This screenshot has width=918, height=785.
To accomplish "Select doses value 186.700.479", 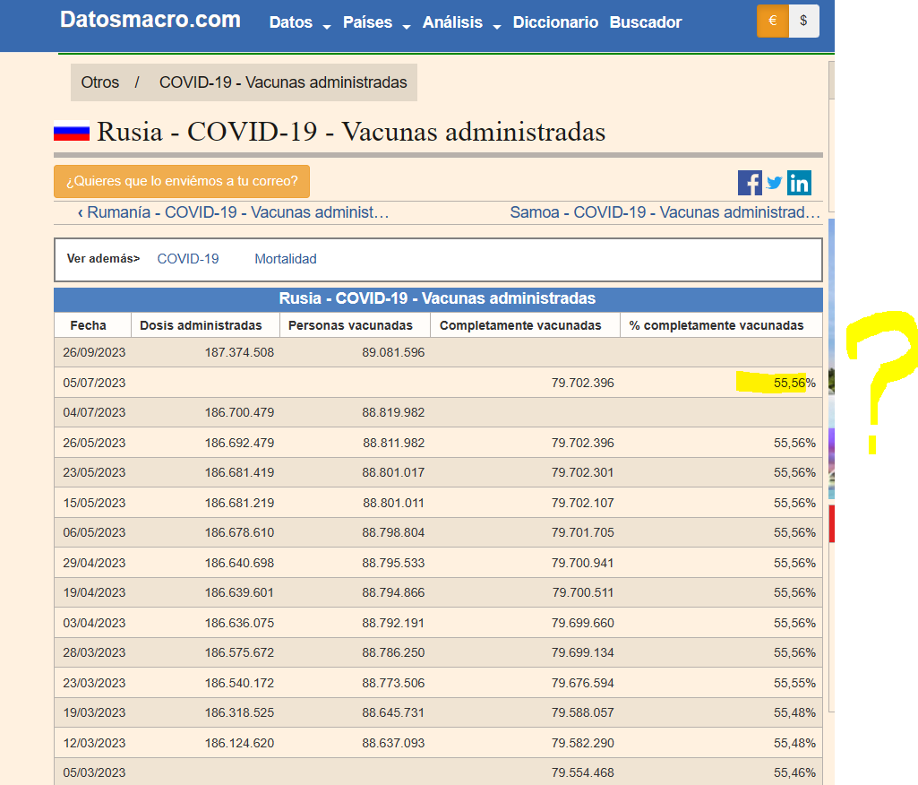I will (x=239, y=412).
